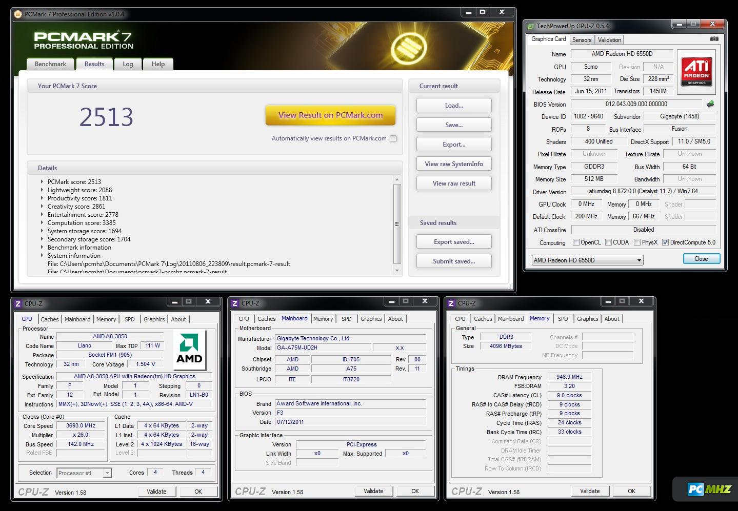Tick the CUDA checkbox in GPU-Z

click(608, 242)
